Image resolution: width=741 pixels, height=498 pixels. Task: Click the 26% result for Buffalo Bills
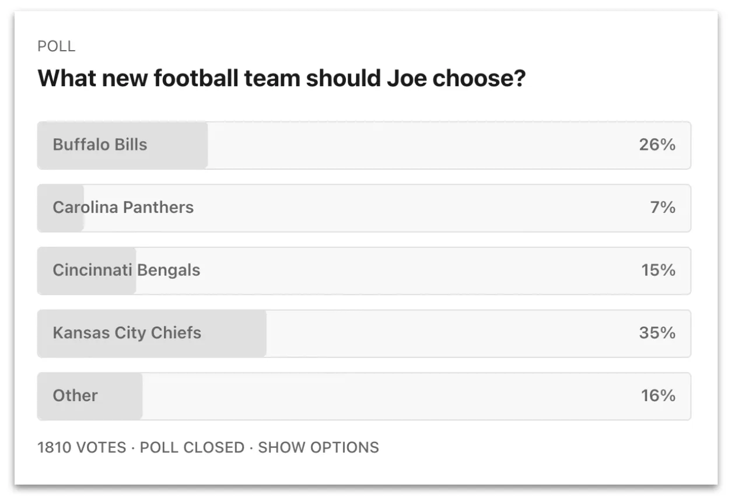pyautogui.click(x=657, y=145)
